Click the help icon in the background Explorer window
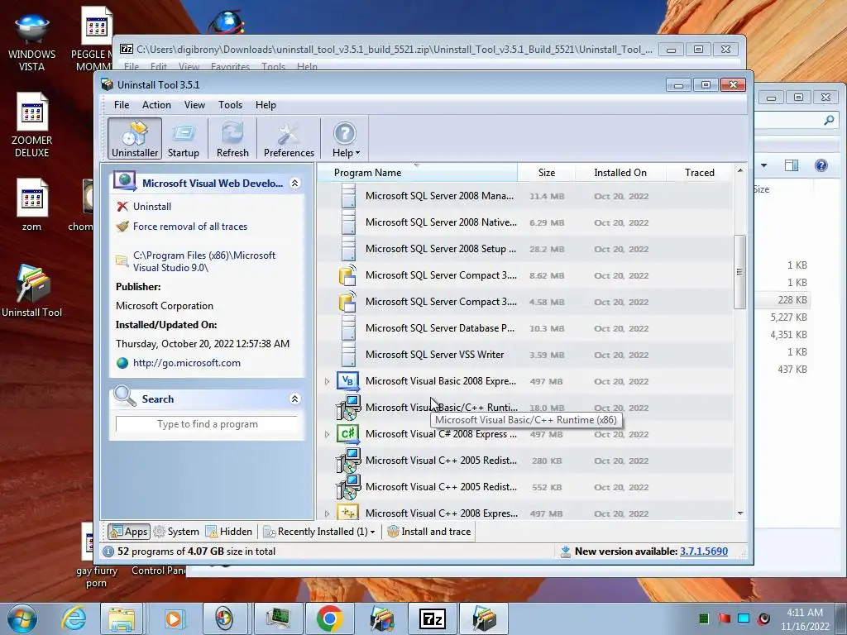 click(x=821, y=165)
